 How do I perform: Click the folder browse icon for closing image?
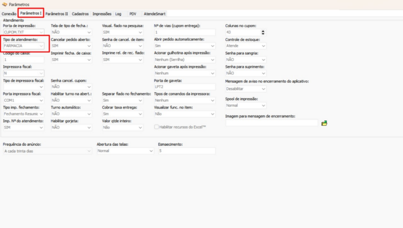coord(324,123)
